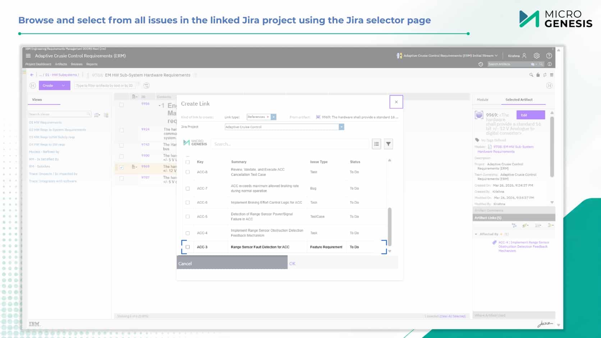The width and height of the screenshot is (601, 338).
Task: Click the Jira issue list scrollbar thumb
Action: click(390, 227)
